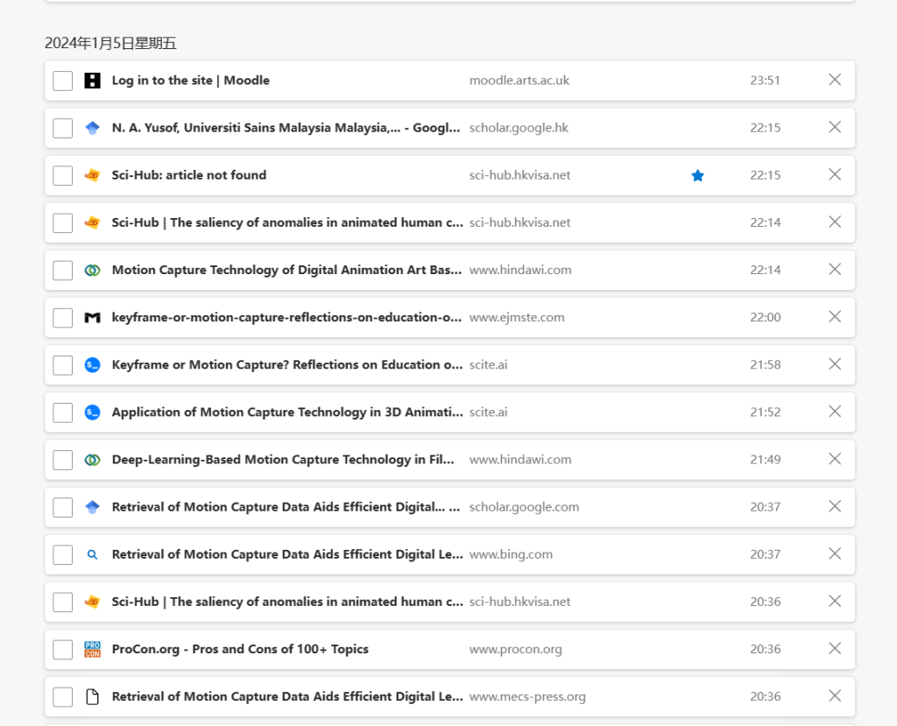
Task: Select the checkbox for 'Motion Capture Technology of Digital Animation'
Action: point(63,270)
